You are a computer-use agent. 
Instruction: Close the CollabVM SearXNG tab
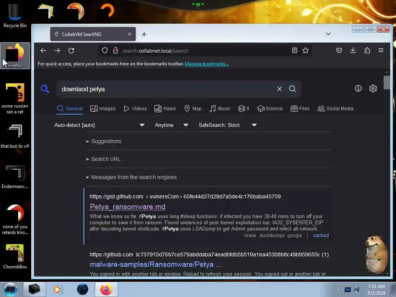pos(130,34)
